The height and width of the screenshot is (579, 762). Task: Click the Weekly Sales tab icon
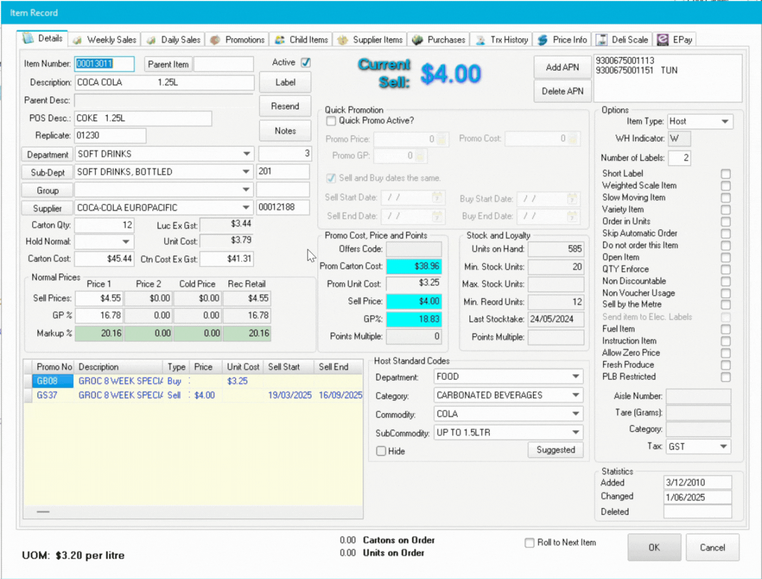click(78, 40)
